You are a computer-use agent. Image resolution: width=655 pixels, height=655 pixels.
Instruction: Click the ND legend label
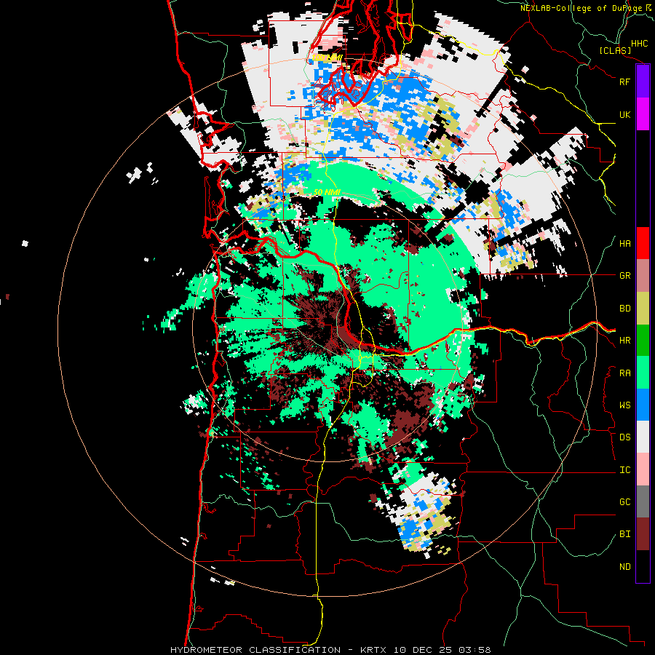624,567
